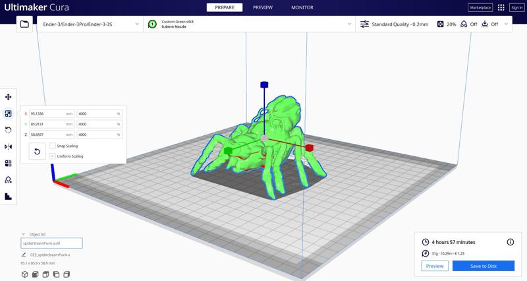Switch to left side view cube
Viewport: 527px width, 281px height.
56,274
